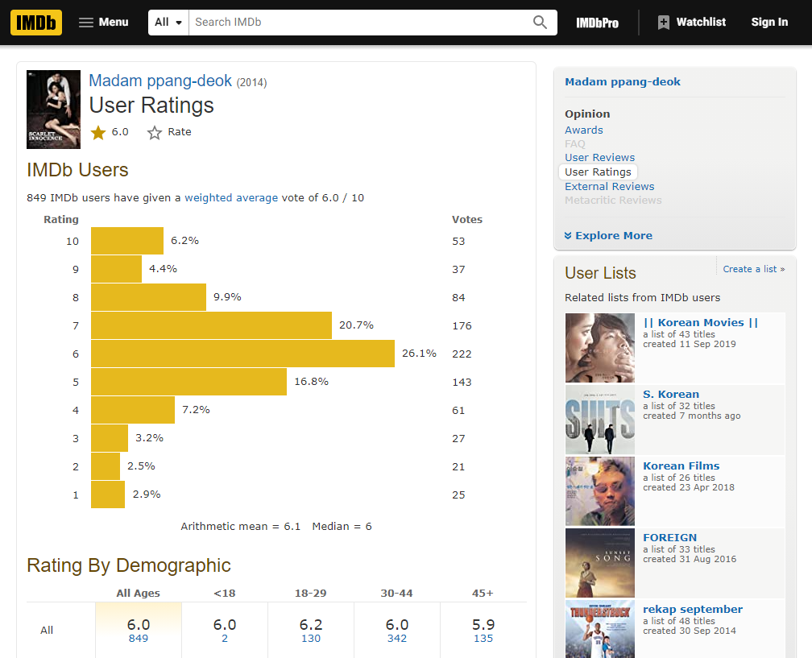Click the magnifying glass search icon

coord(540,23)
